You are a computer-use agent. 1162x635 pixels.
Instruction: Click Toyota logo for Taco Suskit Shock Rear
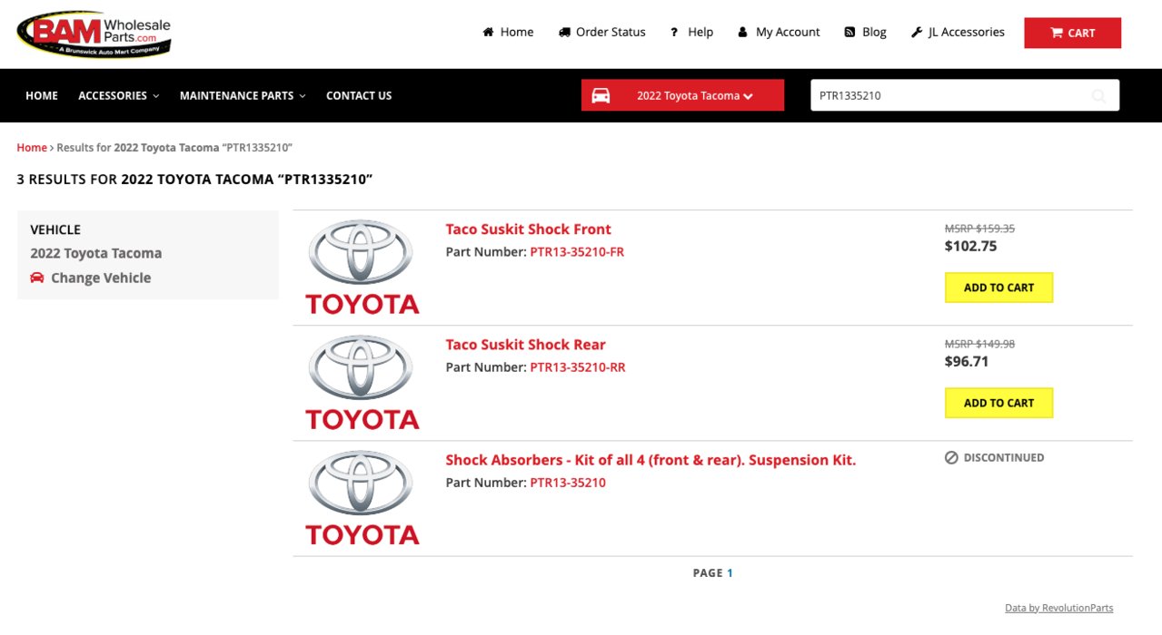pyautogui.click(x=363, y=382)
